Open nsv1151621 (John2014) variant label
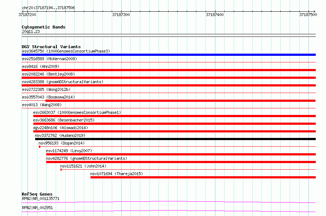 pyautogui.click(x=83, y=166)
